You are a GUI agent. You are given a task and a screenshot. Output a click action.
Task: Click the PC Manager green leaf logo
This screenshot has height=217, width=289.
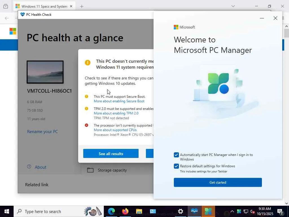(218, 84)
